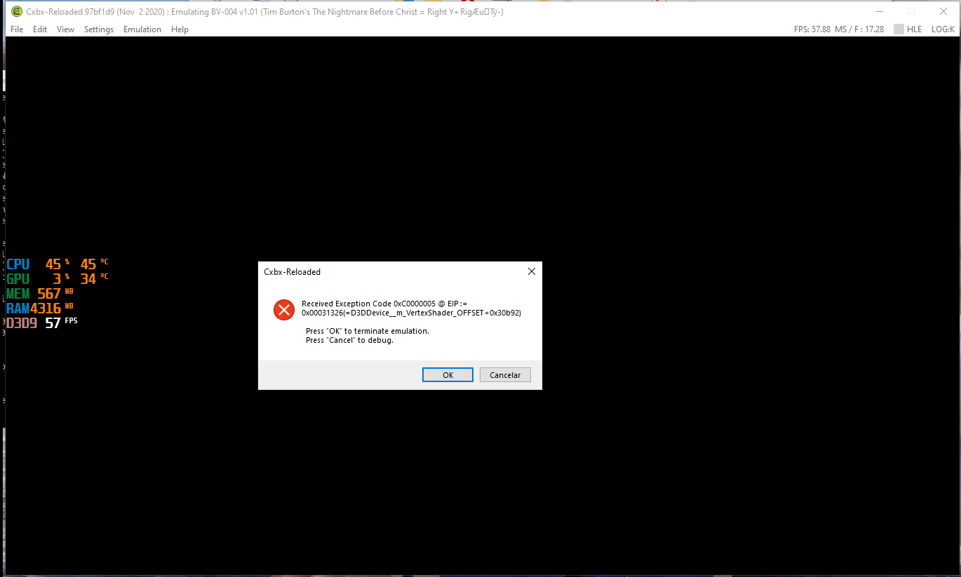Image resolution: width=961 pixels, height=577 pixels.
Task: Close the Cxbx-Reloaded error dialog
Action: (531, 271)
